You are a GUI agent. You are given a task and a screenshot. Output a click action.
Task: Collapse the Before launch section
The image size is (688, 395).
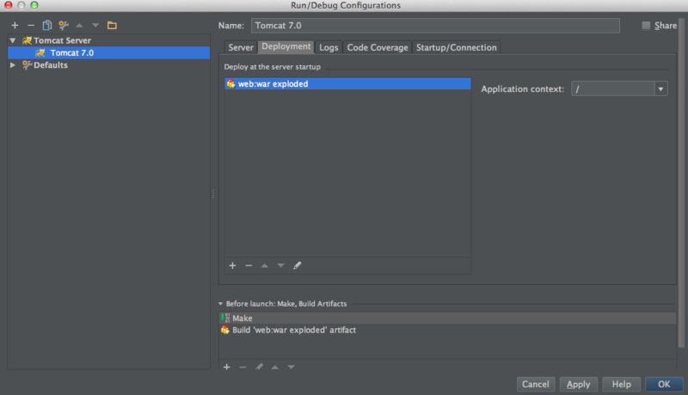coord(221,303)
